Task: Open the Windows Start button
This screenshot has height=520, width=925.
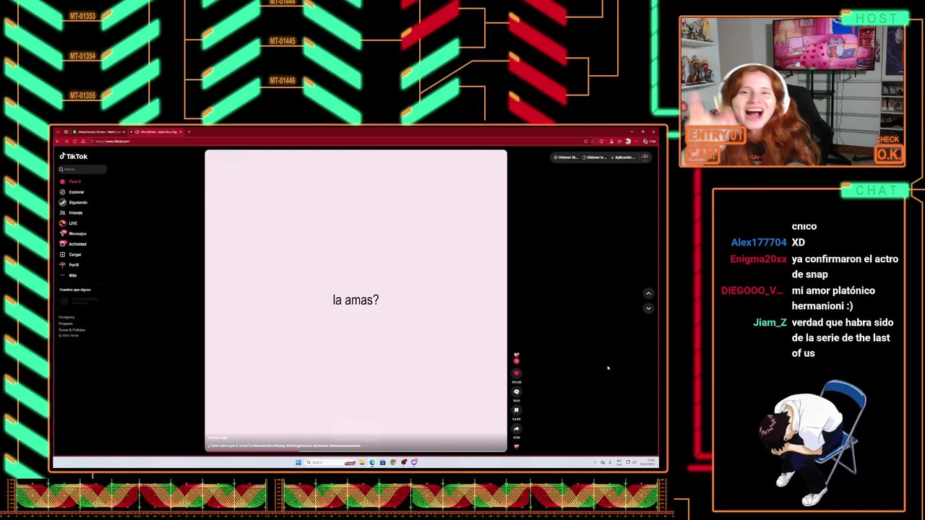Action: (298, 462)
